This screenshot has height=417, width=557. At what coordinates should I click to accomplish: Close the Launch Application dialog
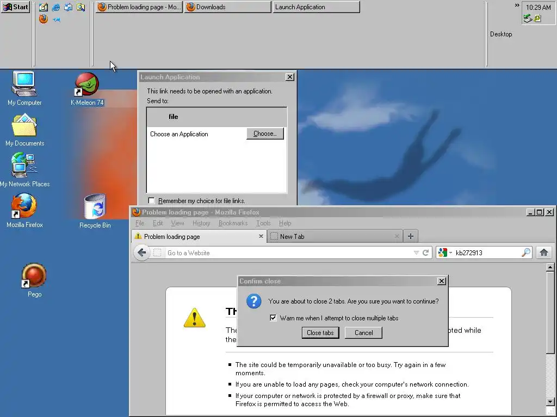tap(289, 77)
